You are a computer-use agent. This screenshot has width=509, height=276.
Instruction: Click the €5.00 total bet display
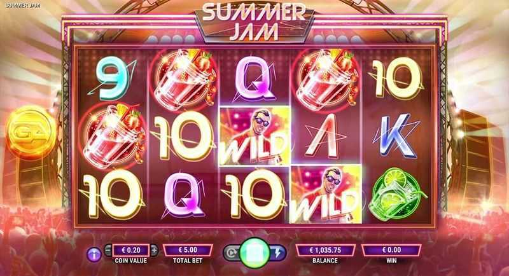point(188,251)
